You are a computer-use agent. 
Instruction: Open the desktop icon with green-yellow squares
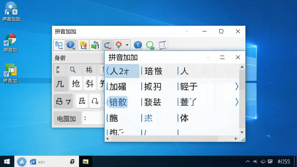10,73
